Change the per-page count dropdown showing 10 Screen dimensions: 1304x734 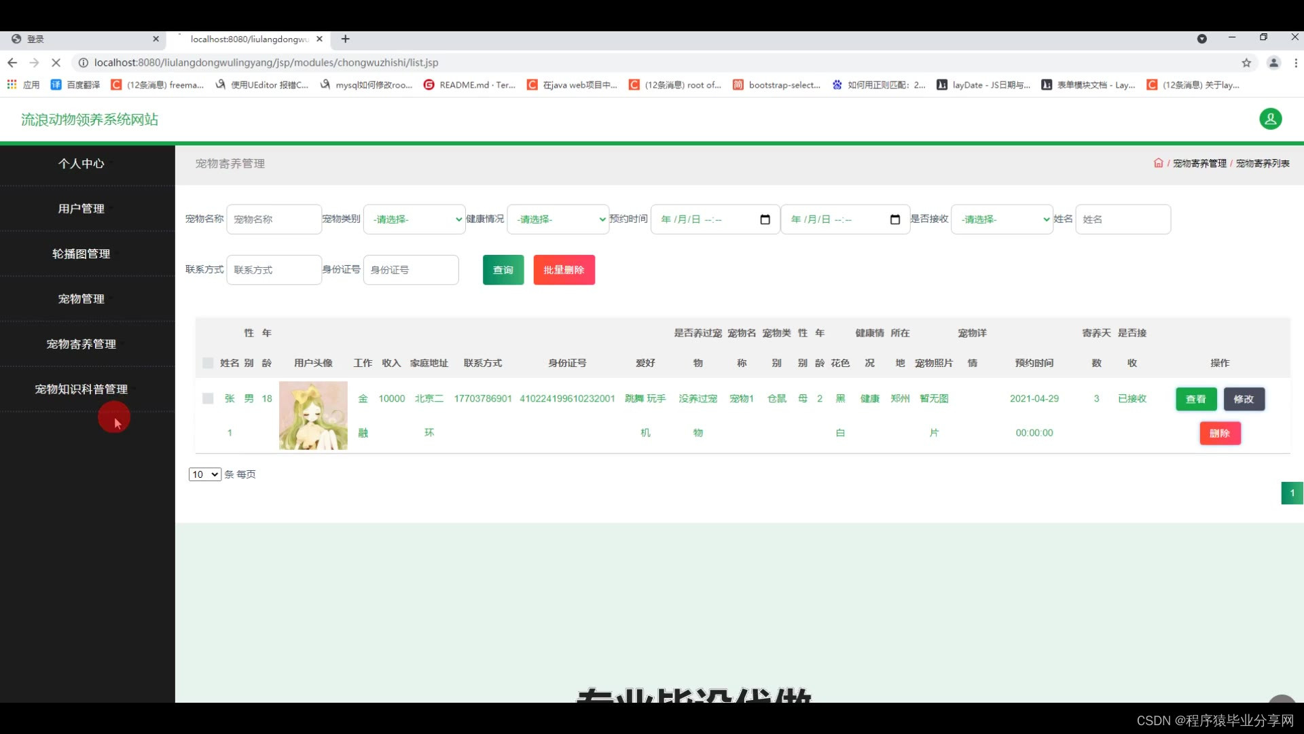pos(204,474)
